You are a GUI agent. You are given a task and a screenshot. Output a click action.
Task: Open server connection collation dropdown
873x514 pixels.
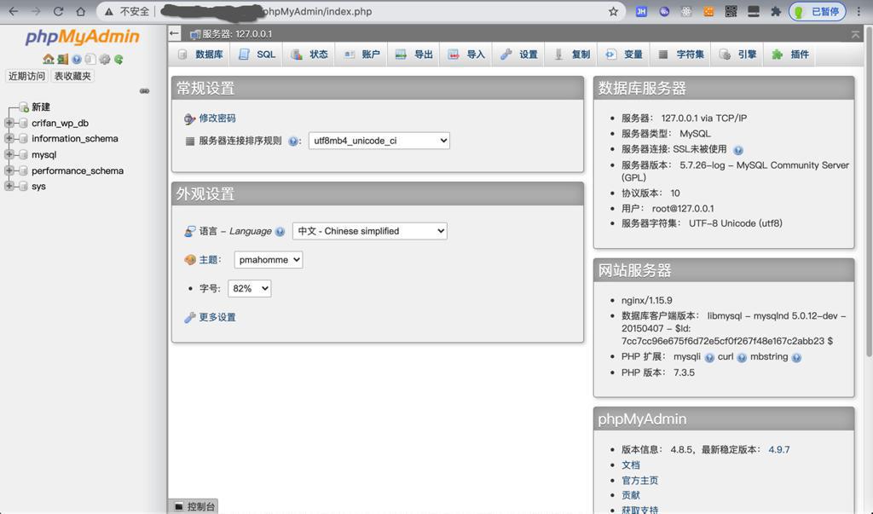[x=379, y=141]
